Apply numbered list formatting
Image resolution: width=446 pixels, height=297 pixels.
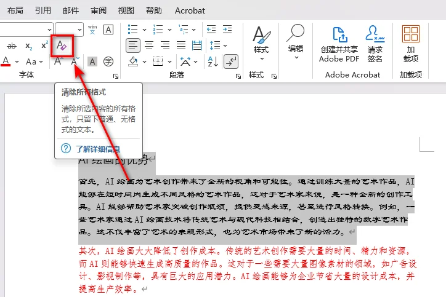point(158,30)
